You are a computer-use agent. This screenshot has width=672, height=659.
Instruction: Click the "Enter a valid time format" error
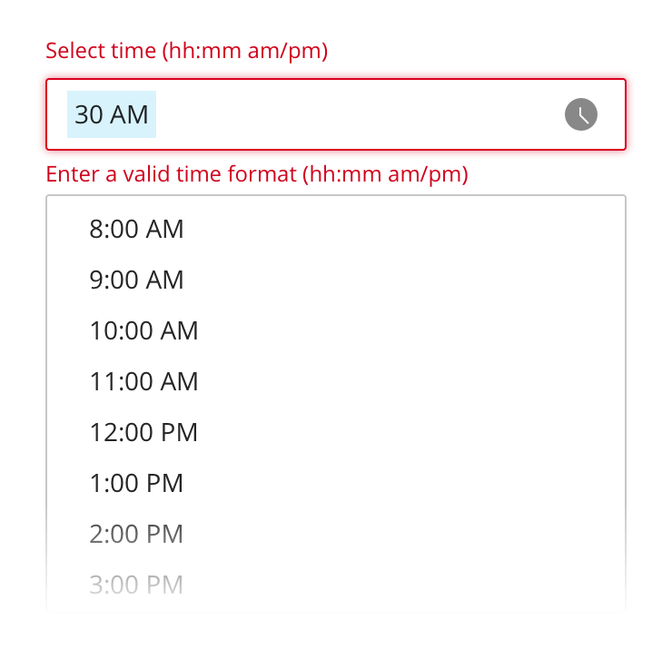[257, 173]
